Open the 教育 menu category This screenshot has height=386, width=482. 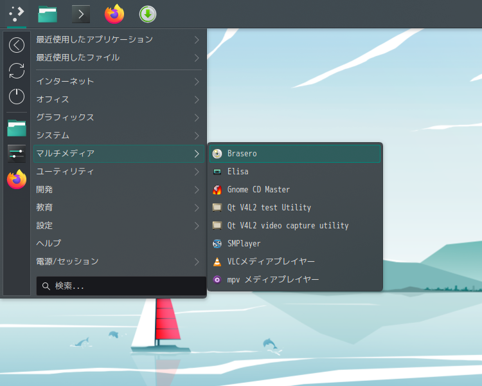click(x=119, y=207)
